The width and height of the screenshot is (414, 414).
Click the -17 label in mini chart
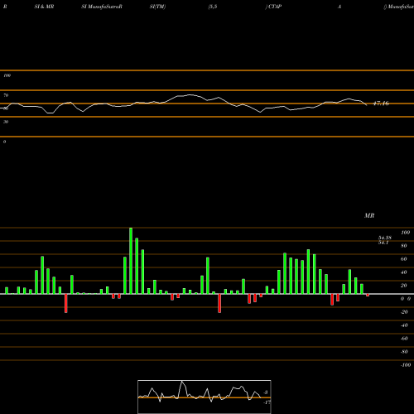(x=267, y=402)
